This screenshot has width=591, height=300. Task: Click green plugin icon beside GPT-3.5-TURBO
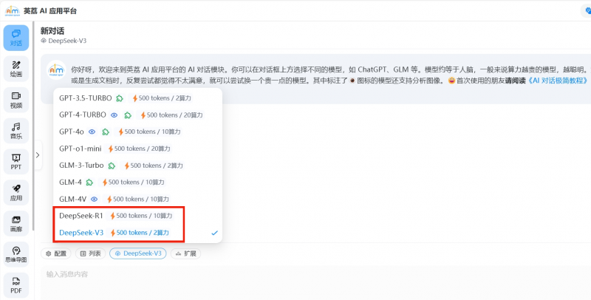(x=120, y=98)
